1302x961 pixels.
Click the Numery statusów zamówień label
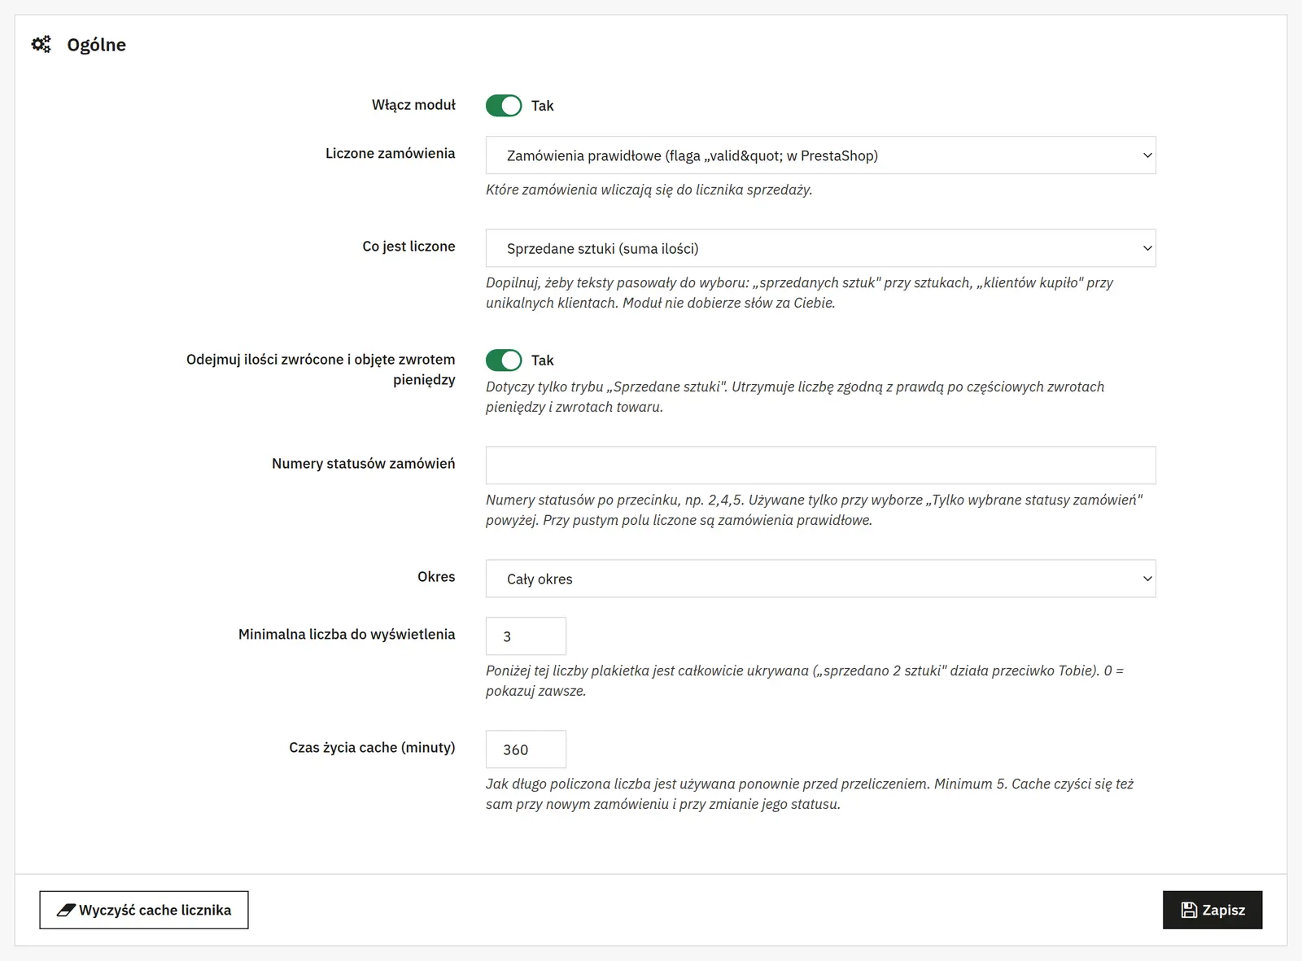pyautogui.click(x=364, y=464)
